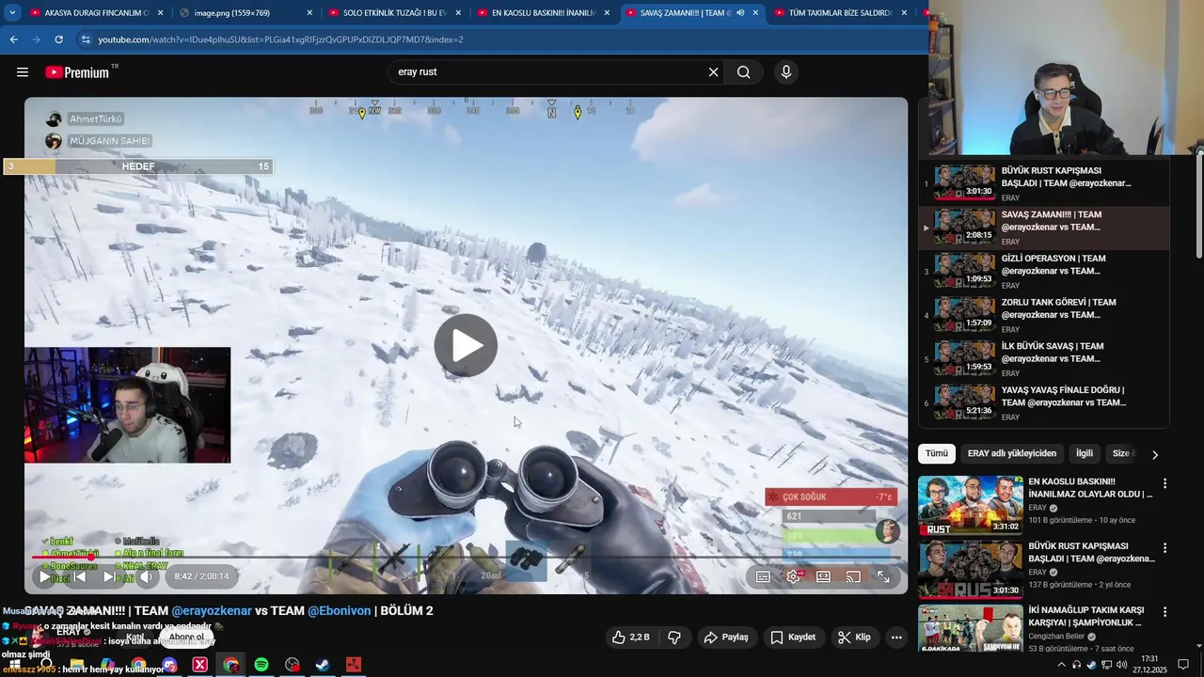Skip to next playlist video
This screenshot has width=1204, height=677.
pos(109,576)
